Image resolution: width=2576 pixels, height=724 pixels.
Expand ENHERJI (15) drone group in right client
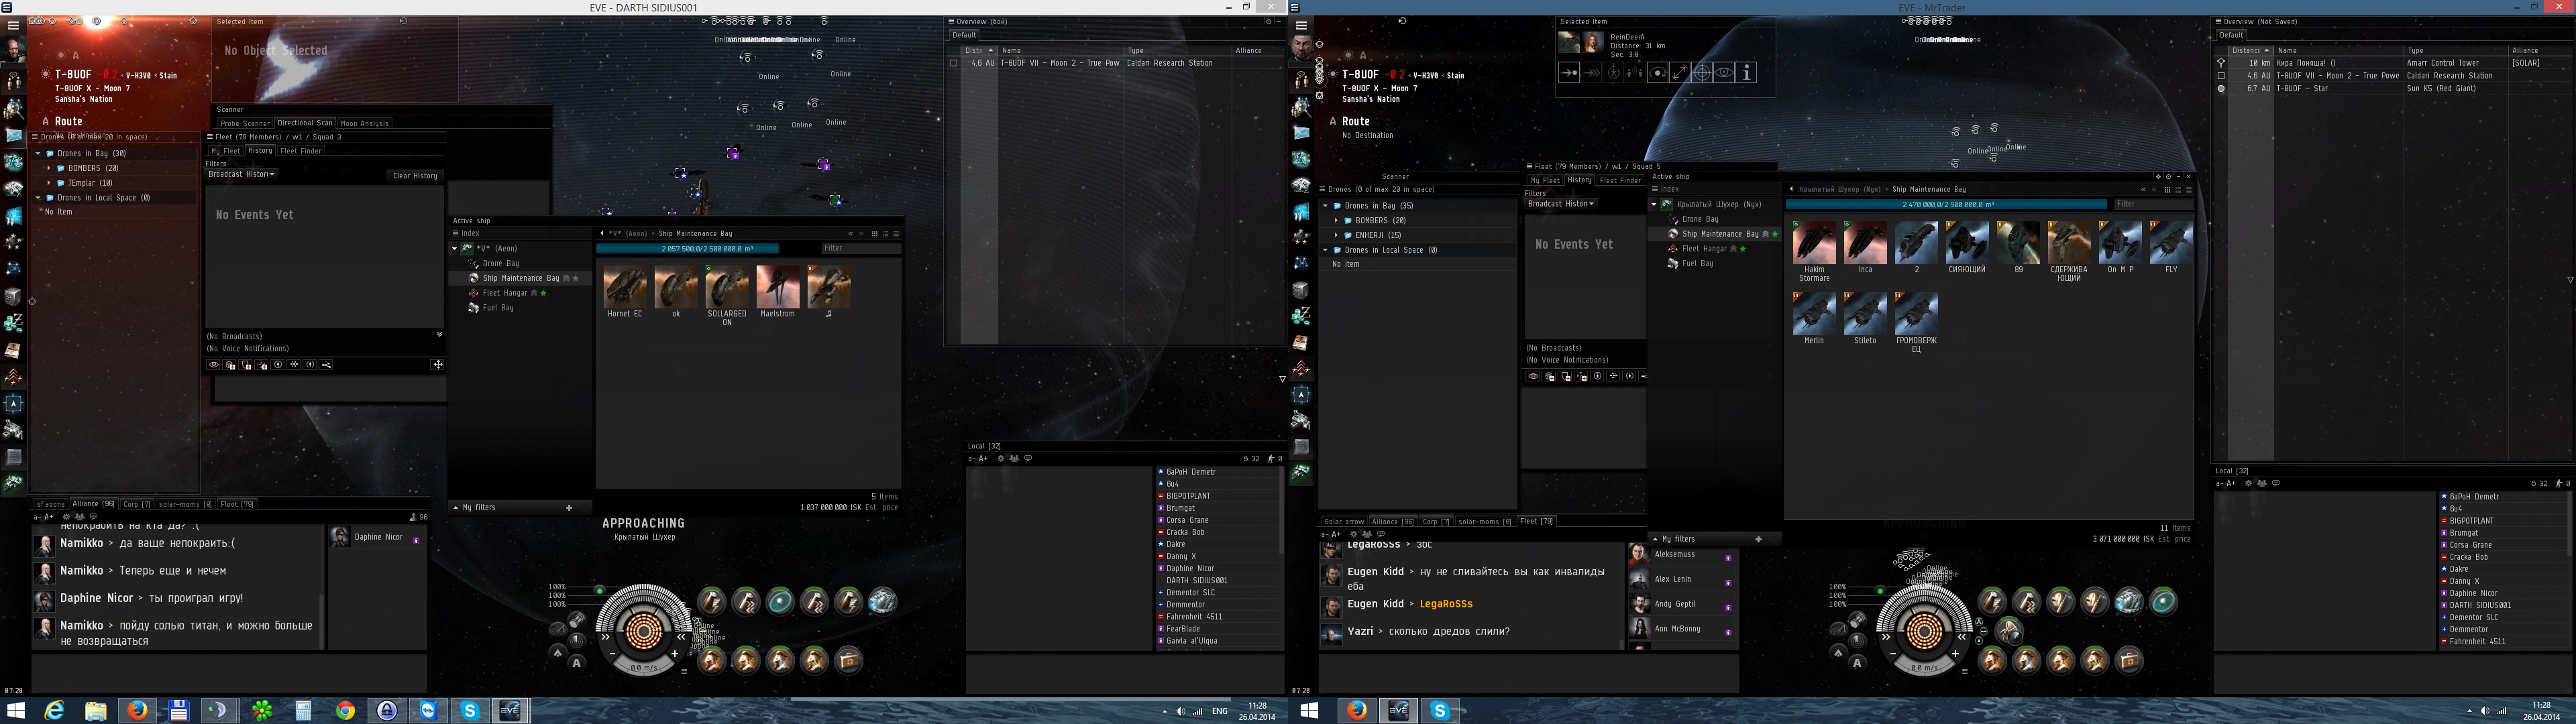tap(1336, 235)
